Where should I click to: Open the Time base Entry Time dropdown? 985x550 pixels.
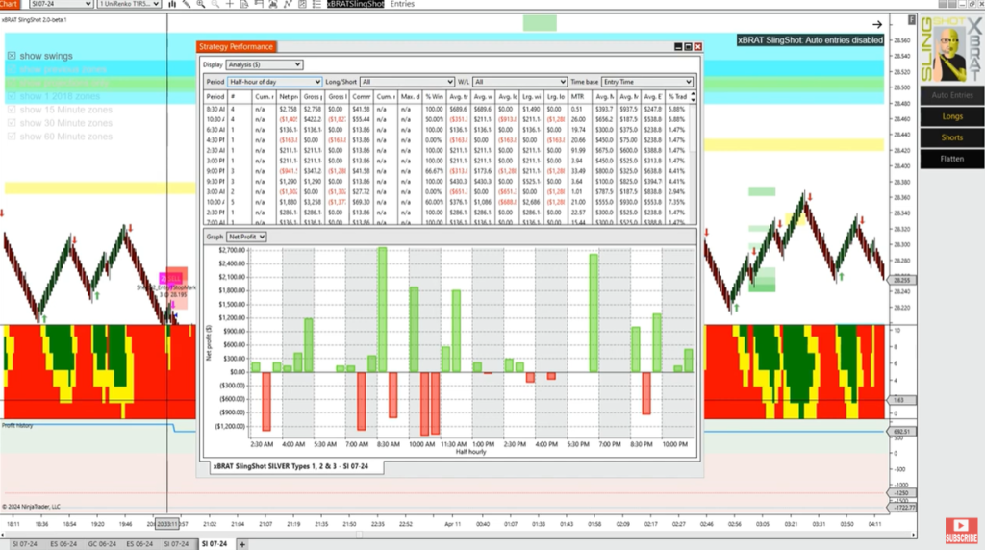pos(647,82)
